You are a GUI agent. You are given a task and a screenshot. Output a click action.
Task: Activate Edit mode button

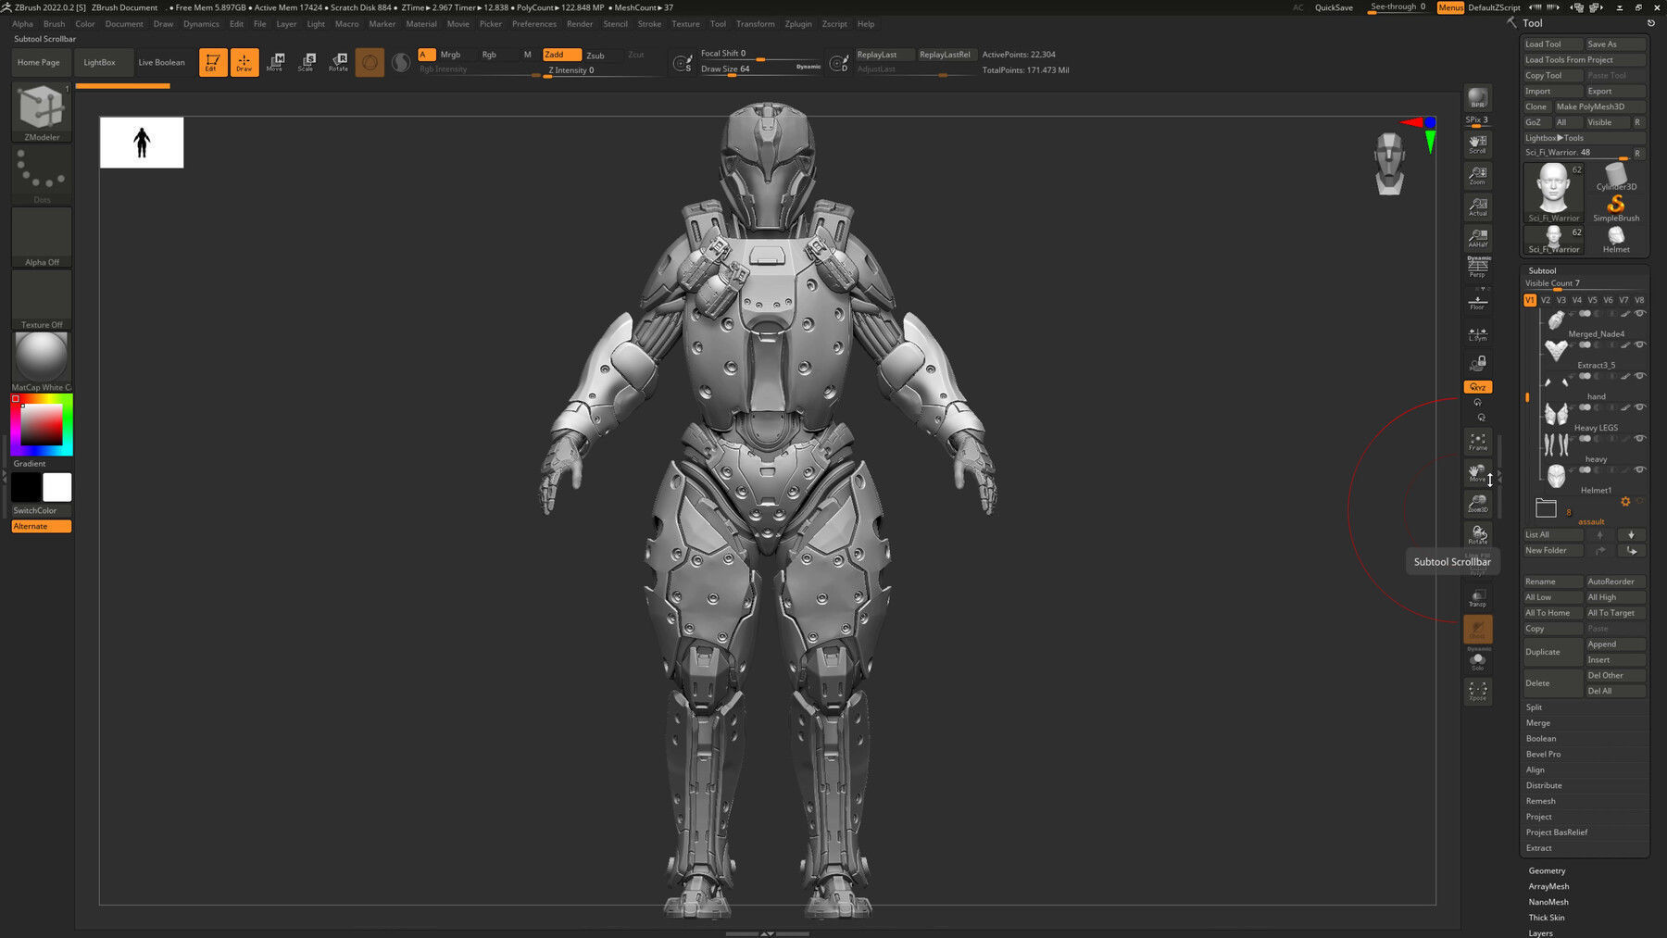[x=213, y=62]
